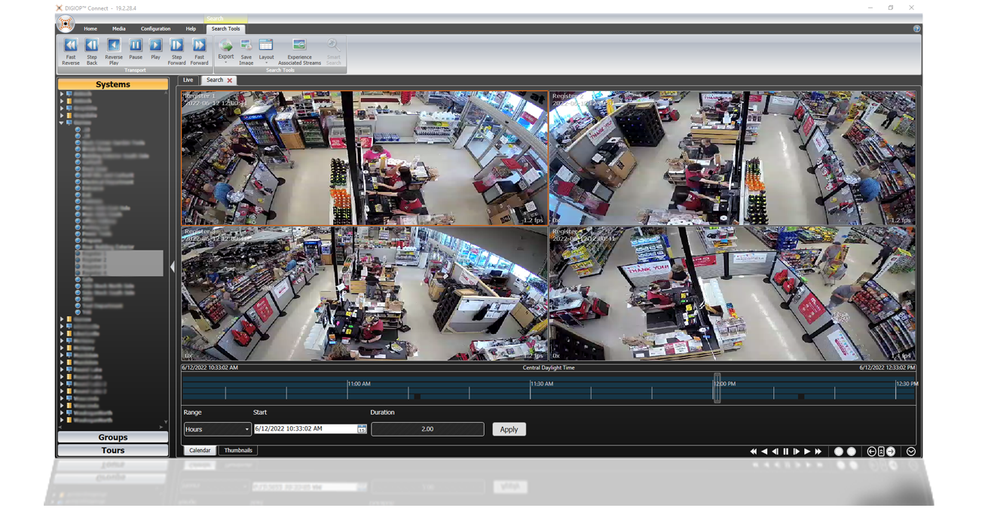Open the Configuration ribbon tab
The width and height of the screenshot is (982, 511).
click(155, 29)
